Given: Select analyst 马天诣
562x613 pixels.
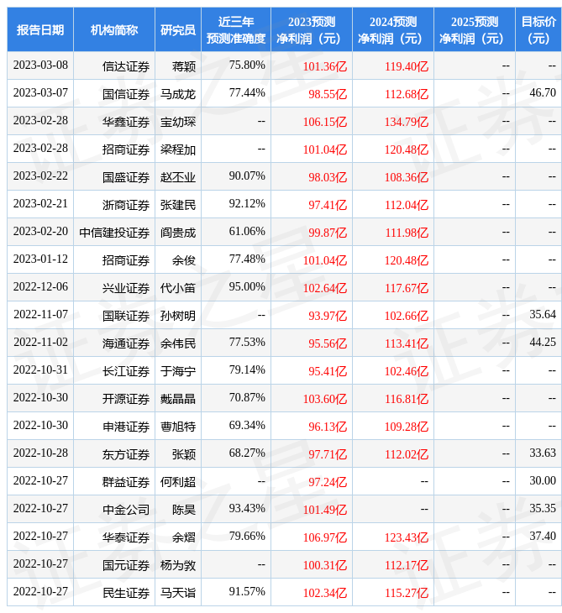Looking at the screenshot, I should [x=177, y=594].
